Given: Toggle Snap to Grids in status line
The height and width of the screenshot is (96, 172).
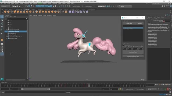Looking at the screenshot, I should coord(59,6).
